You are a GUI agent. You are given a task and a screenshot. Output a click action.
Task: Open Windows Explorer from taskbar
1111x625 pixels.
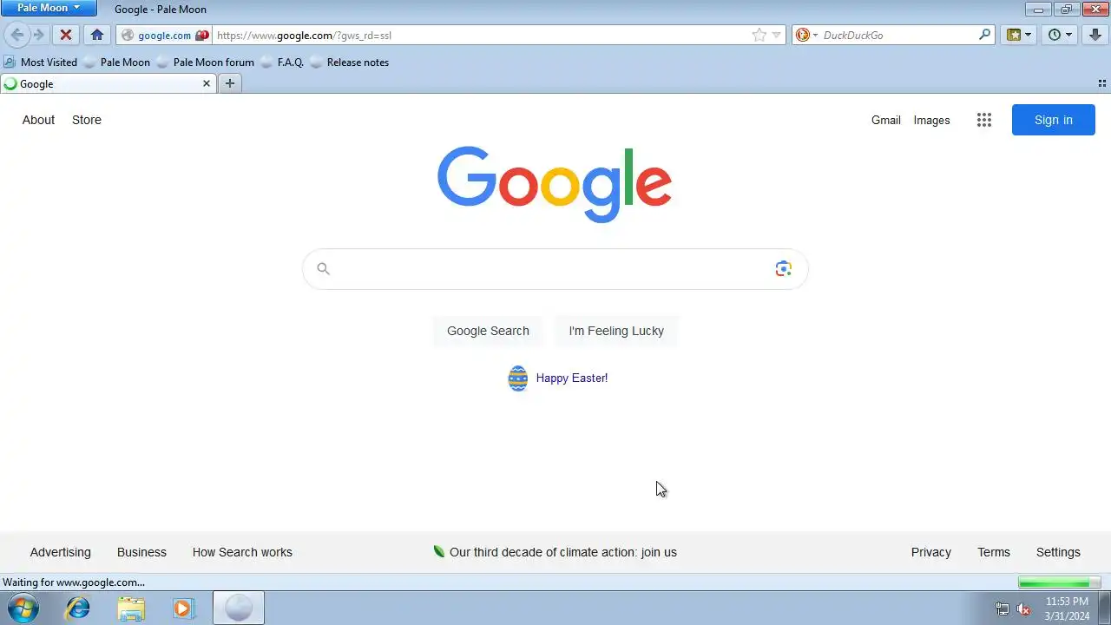[131, 608]
